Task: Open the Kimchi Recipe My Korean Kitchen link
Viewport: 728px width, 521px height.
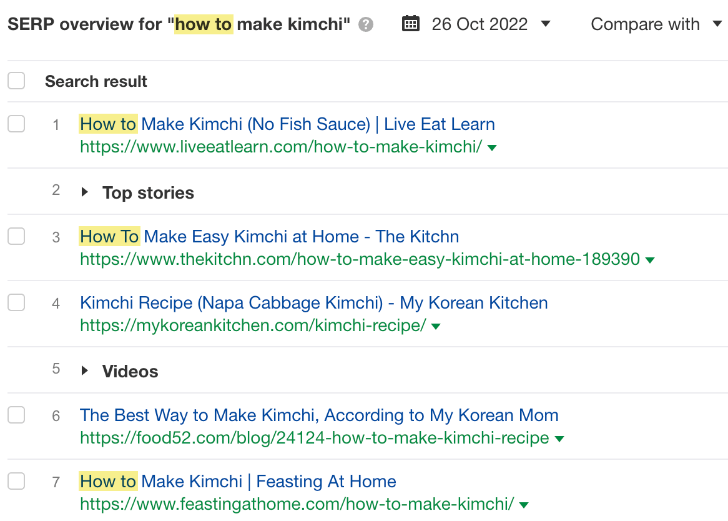Action: point(313,302)
